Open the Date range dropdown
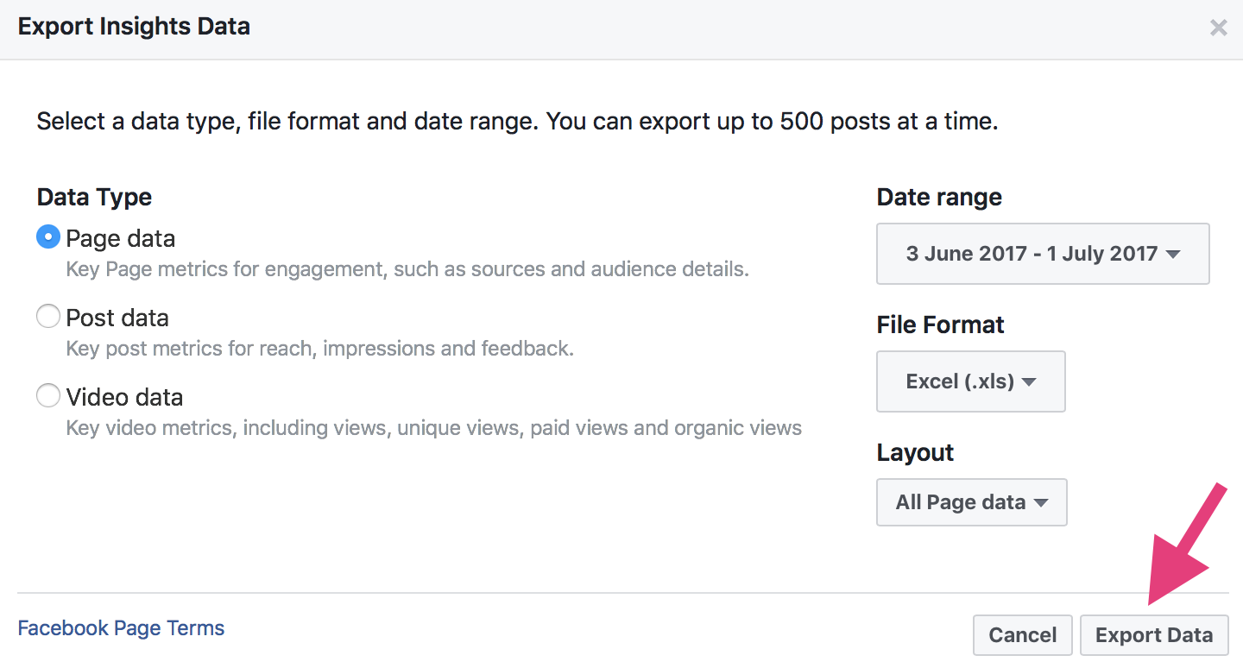 [x=1042, y=254]
